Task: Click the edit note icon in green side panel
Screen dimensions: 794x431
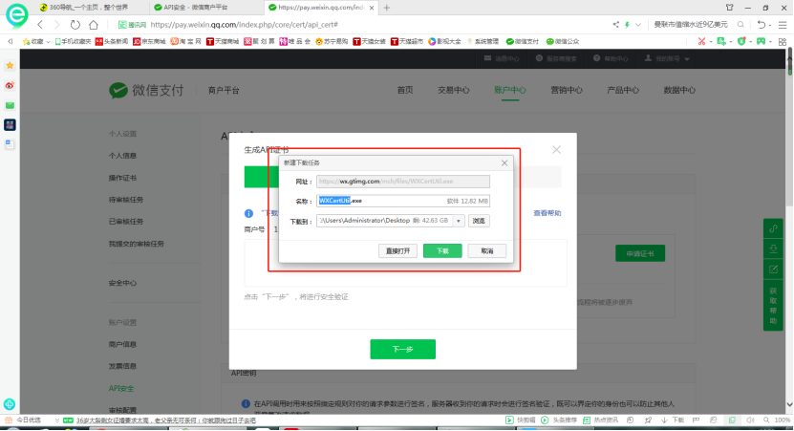Action: coord(773,269)
